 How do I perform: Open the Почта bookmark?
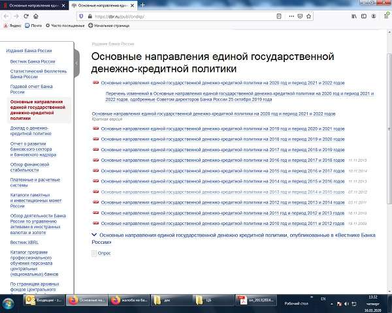(x=33, y=25)
